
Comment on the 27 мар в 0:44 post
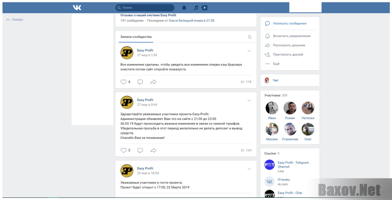pos(140,150)
